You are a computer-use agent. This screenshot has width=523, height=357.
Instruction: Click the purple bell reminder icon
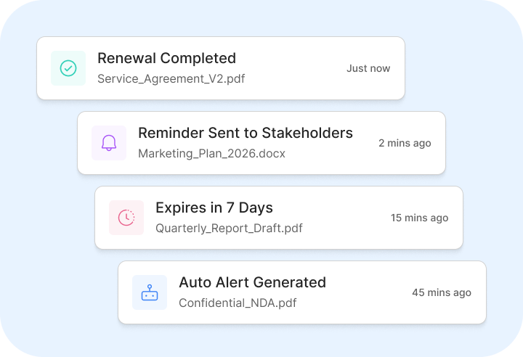[109, 143]
